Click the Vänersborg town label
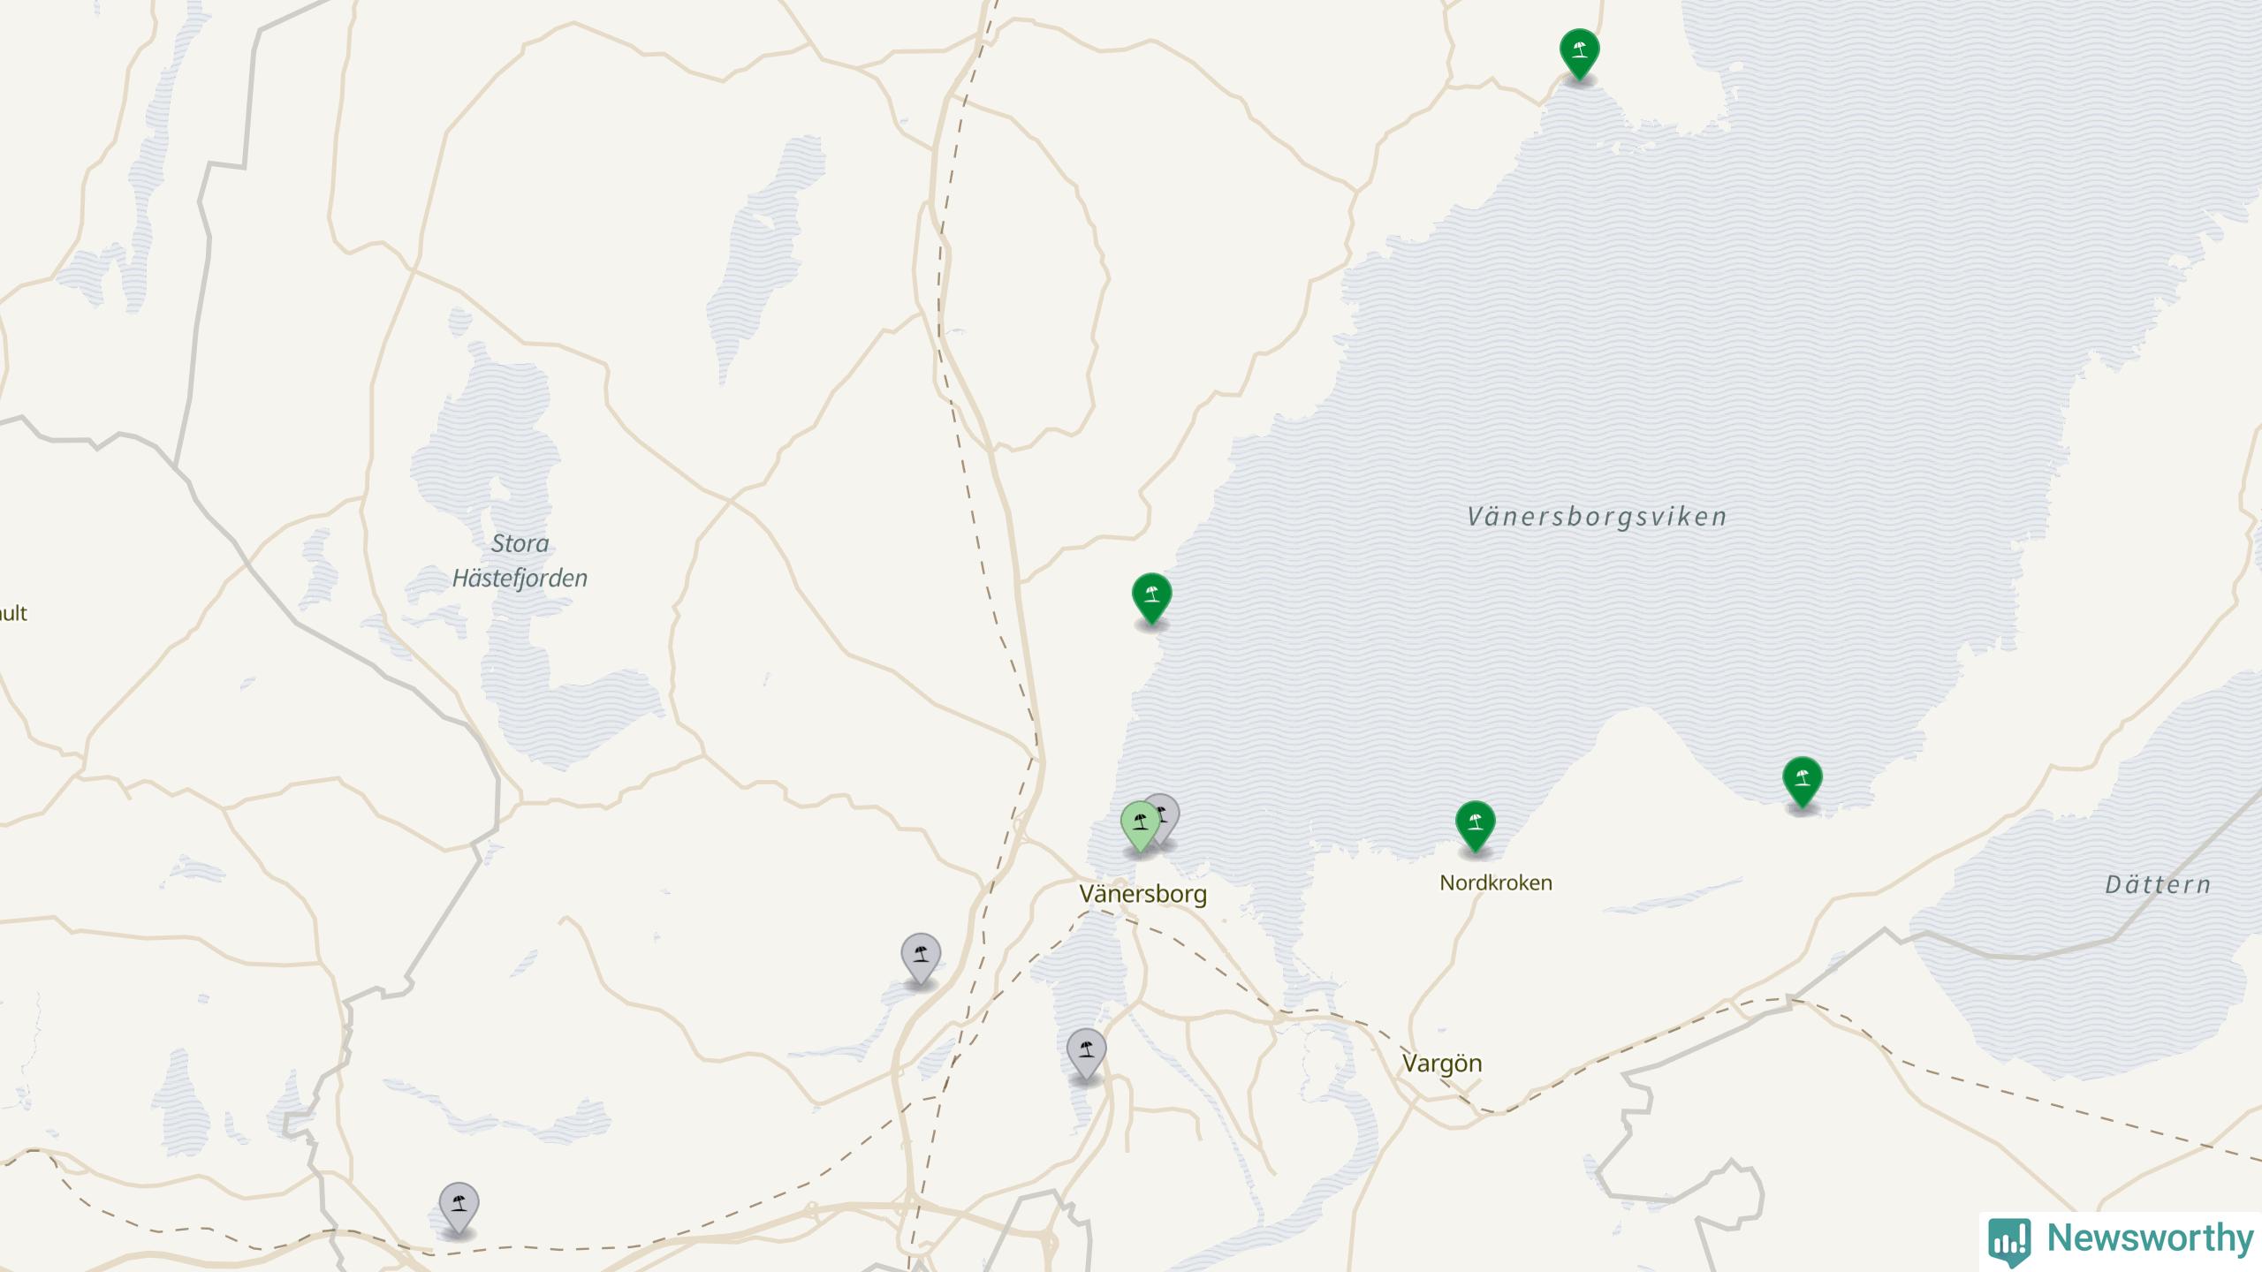Screen dimensions: 2262x1272 click(x=1142, y=894)
